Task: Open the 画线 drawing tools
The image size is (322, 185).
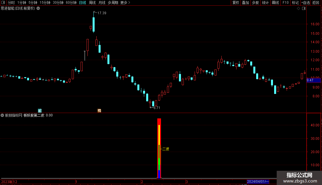Action: coord(275,3)
